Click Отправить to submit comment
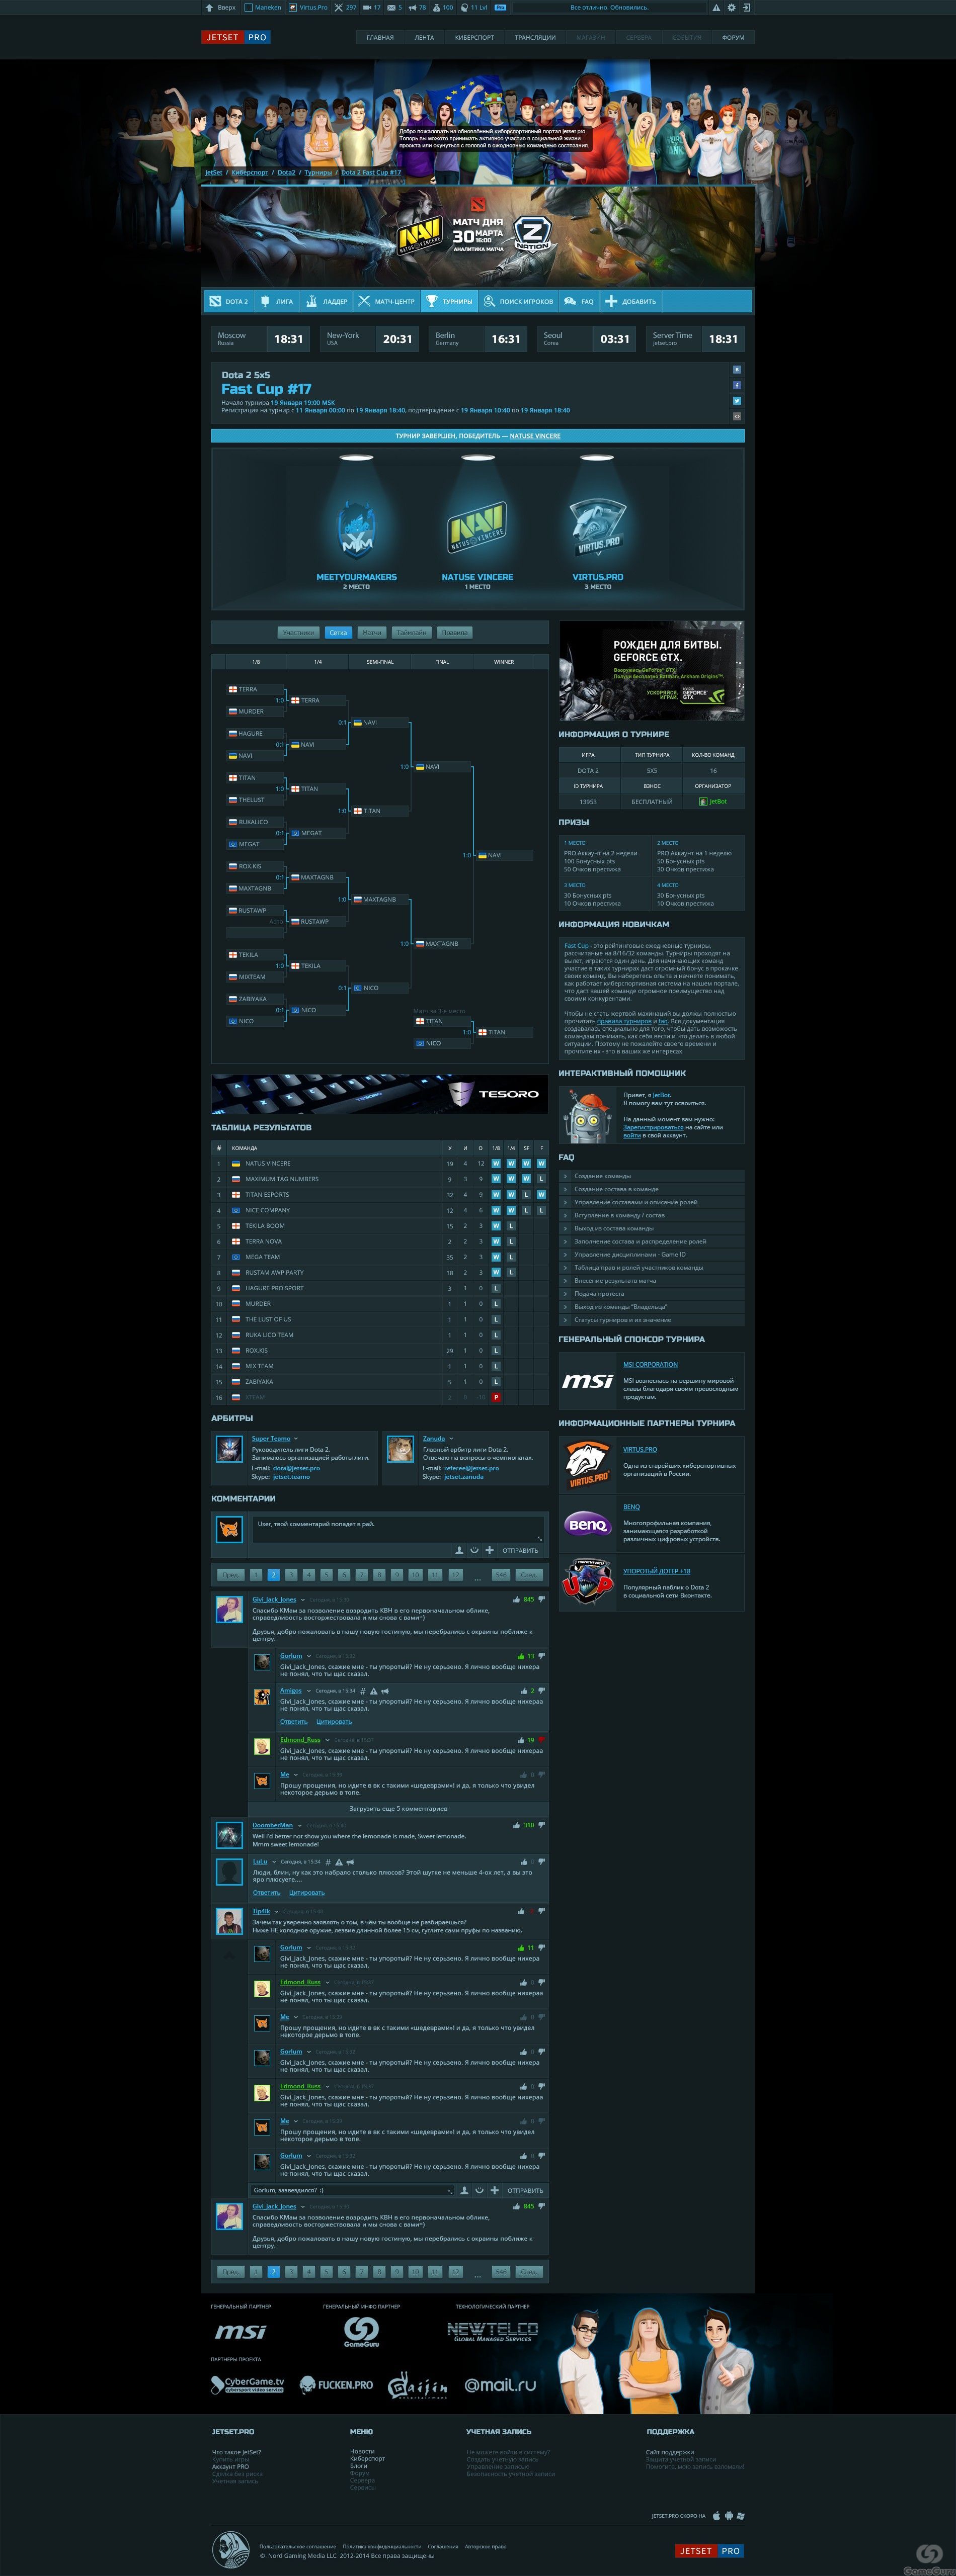Viewport: 956px width, 2576px height. [x=520, y=1550]
